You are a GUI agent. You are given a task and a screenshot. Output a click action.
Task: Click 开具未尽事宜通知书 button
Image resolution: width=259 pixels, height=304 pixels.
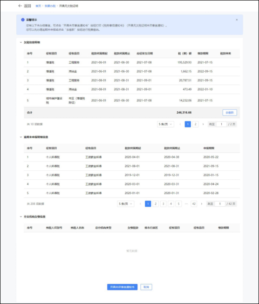pos(122,287)
